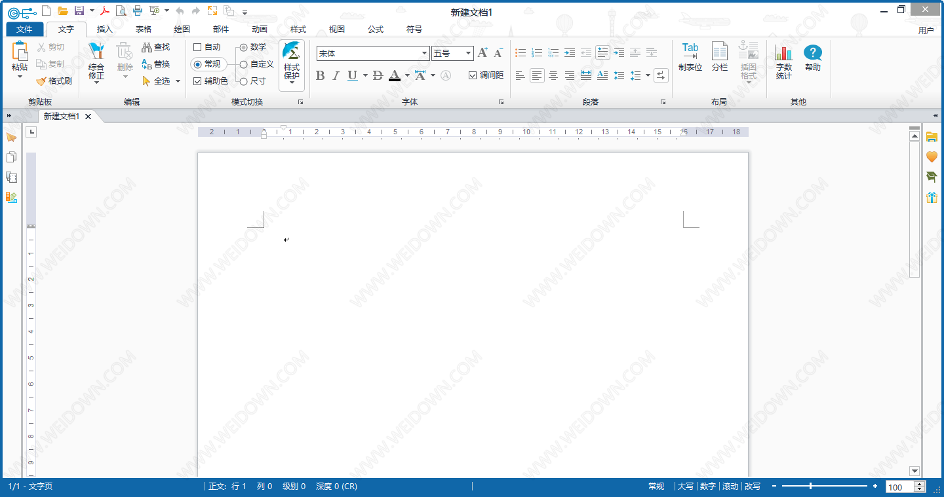Click the 用户 link at top right
This screenshot has height=497, width=944.
pyautogui.click(x=926, y=30)
